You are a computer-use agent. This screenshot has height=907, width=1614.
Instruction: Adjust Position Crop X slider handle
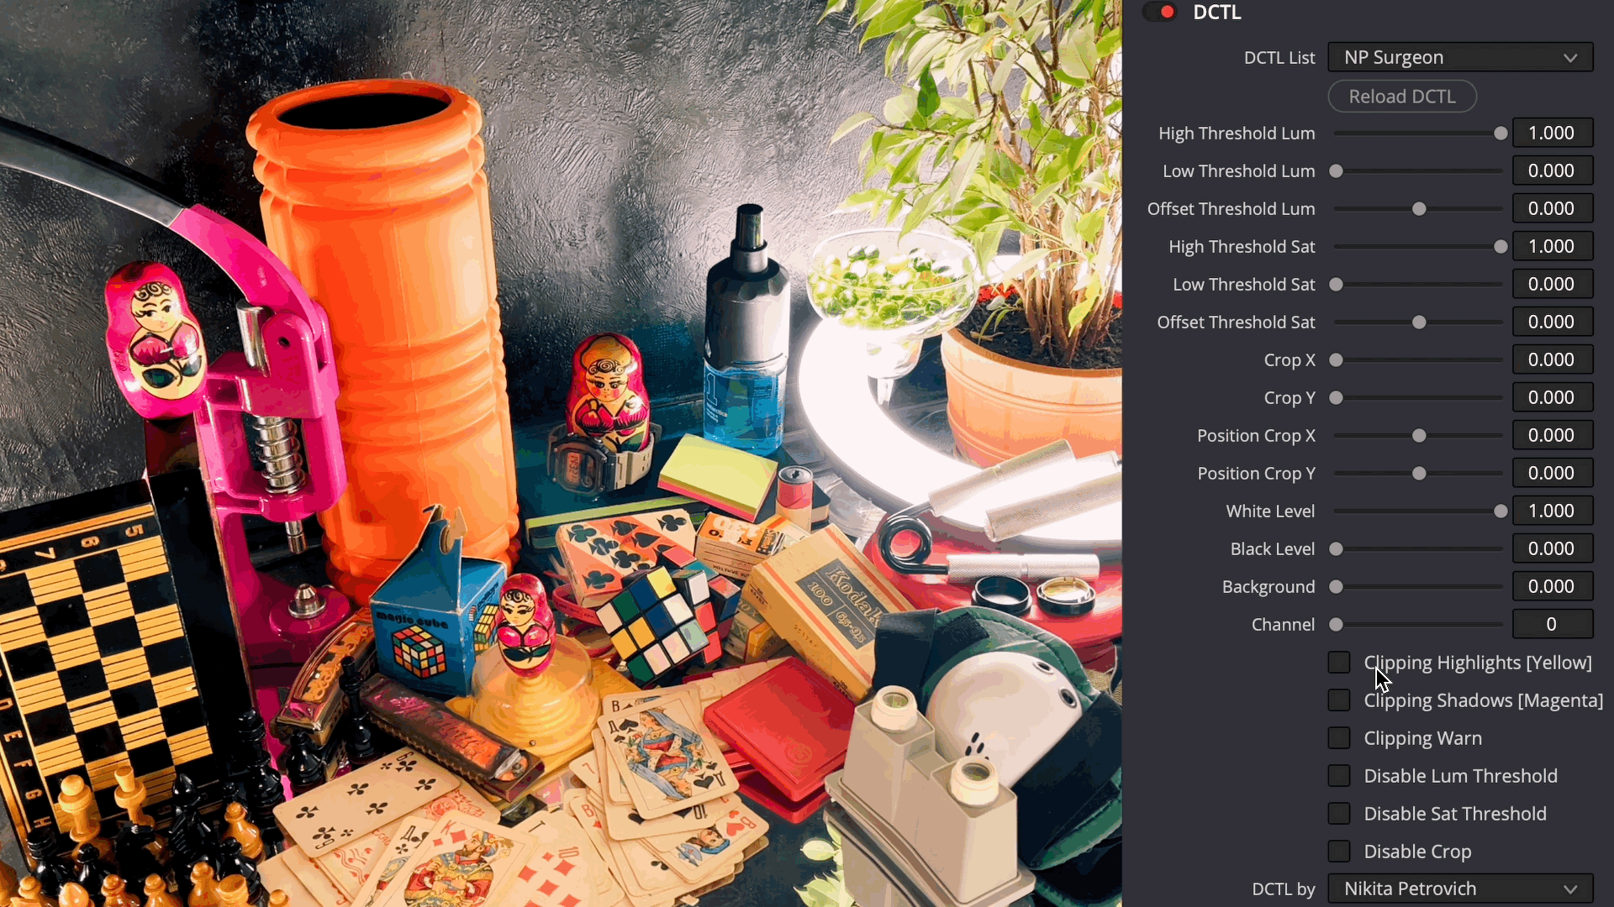coord(1418,434)
